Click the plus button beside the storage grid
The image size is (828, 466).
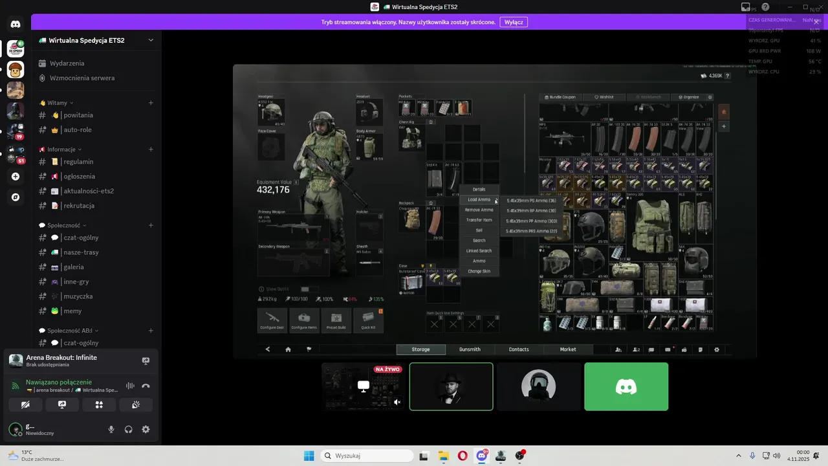pyautogui.click(x=724, y=126)
